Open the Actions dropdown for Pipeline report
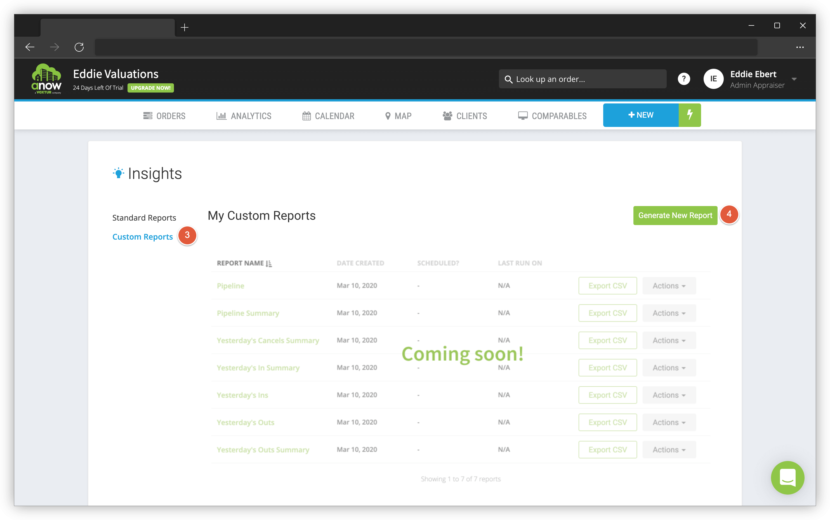 tap(668, 285)
